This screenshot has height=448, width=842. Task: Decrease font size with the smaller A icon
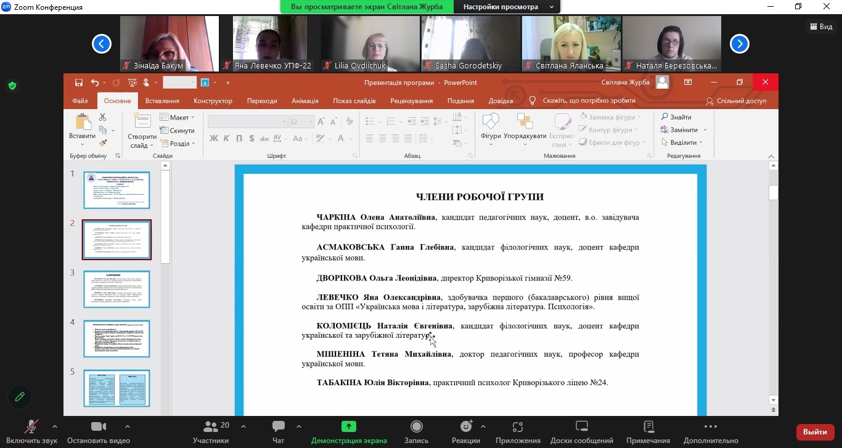pos(334,122)
